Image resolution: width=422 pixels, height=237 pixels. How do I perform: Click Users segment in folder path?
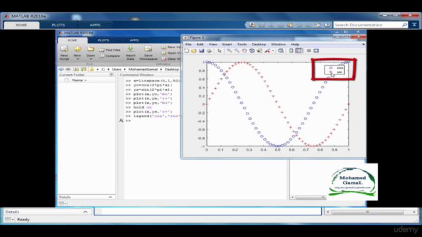[x=117, y=69]
